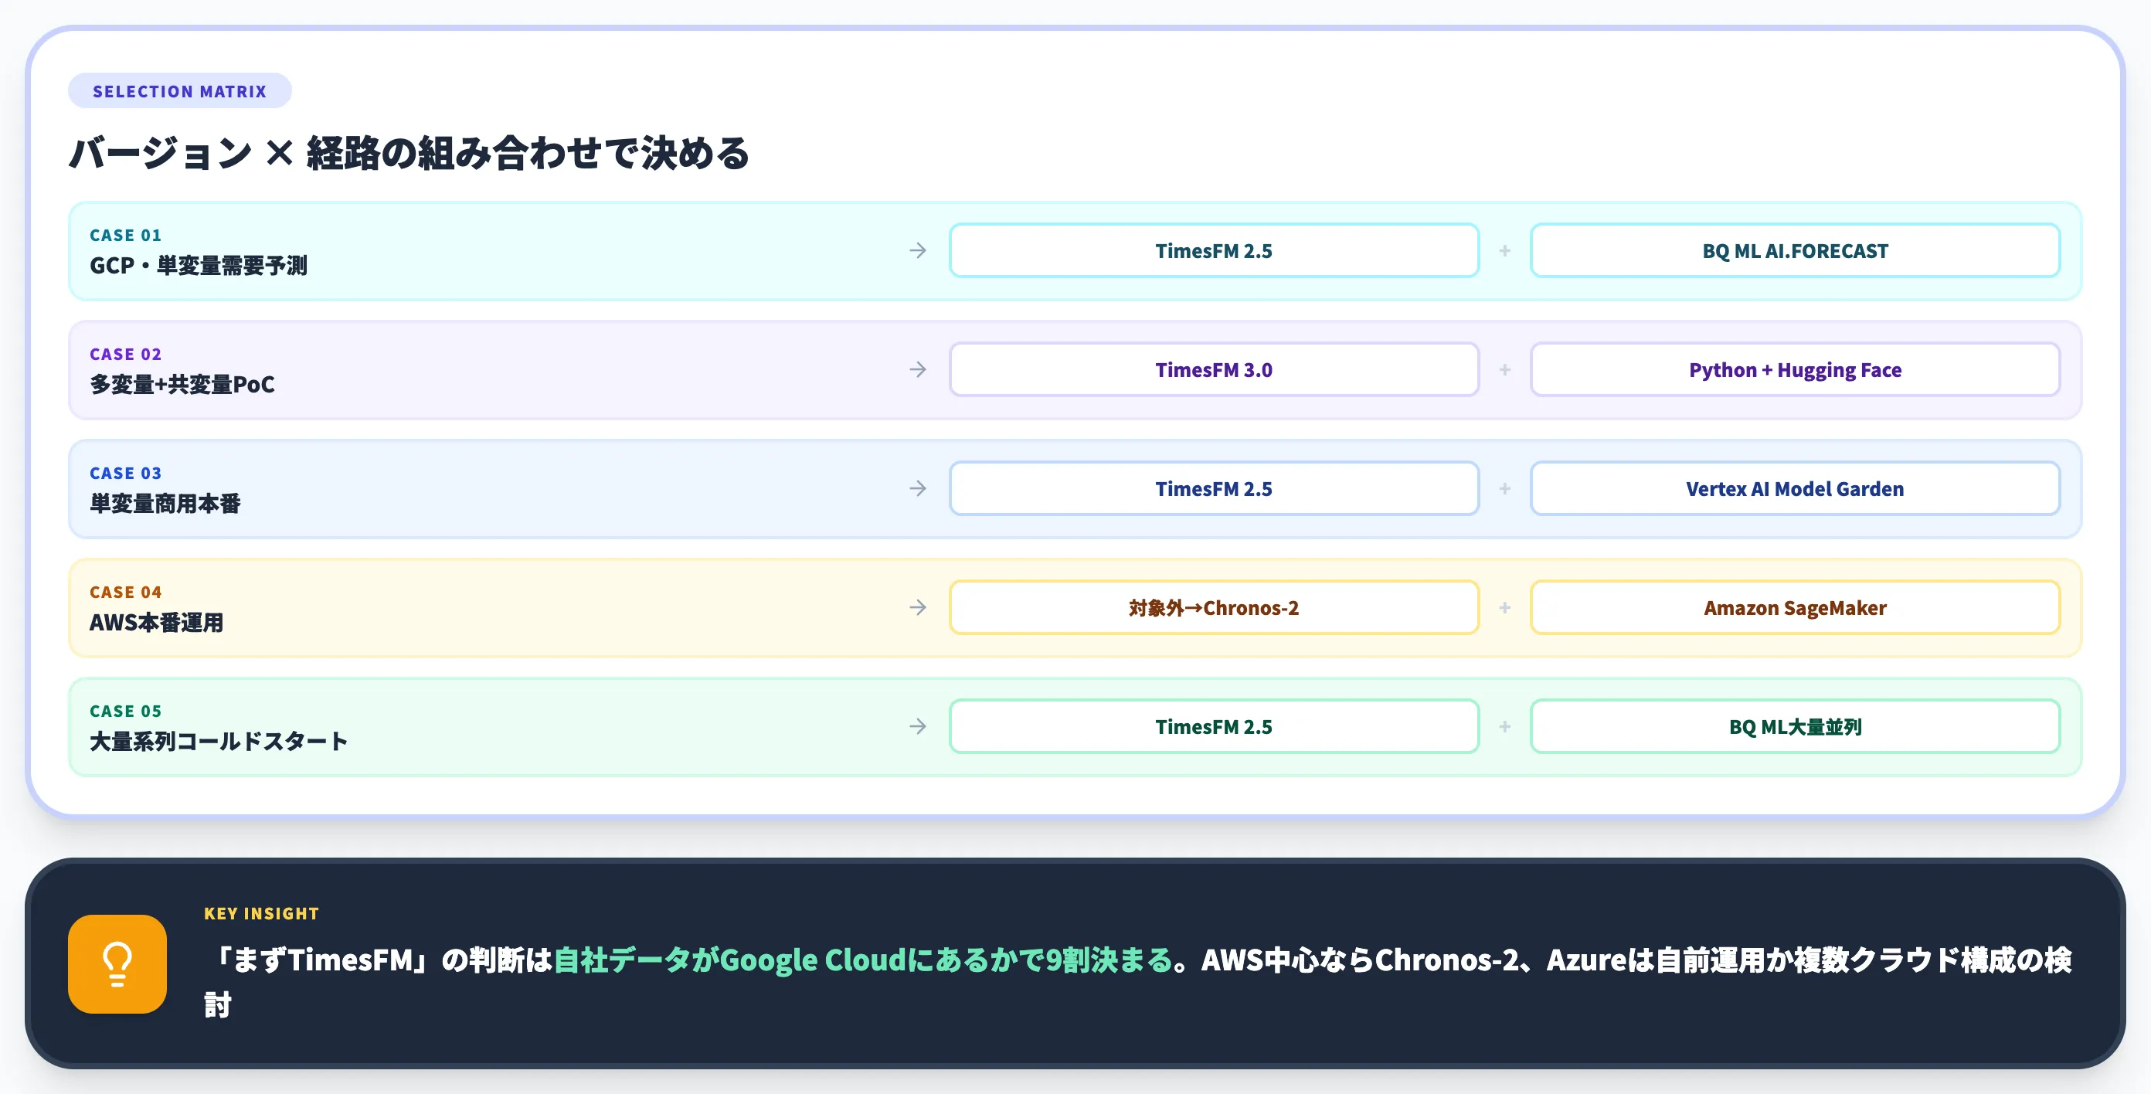The height and width of the screenshot is (1094, 2151).
Task: Click the CASE 04 label
Action: click(125, 592)
